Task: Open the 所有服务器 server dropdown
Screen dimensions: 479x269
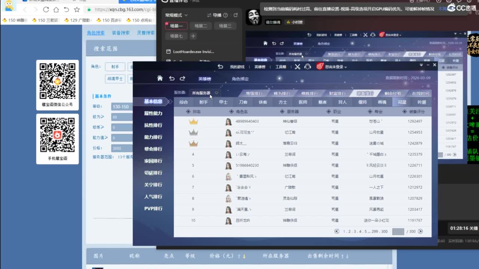Action: tap(205, 93)
